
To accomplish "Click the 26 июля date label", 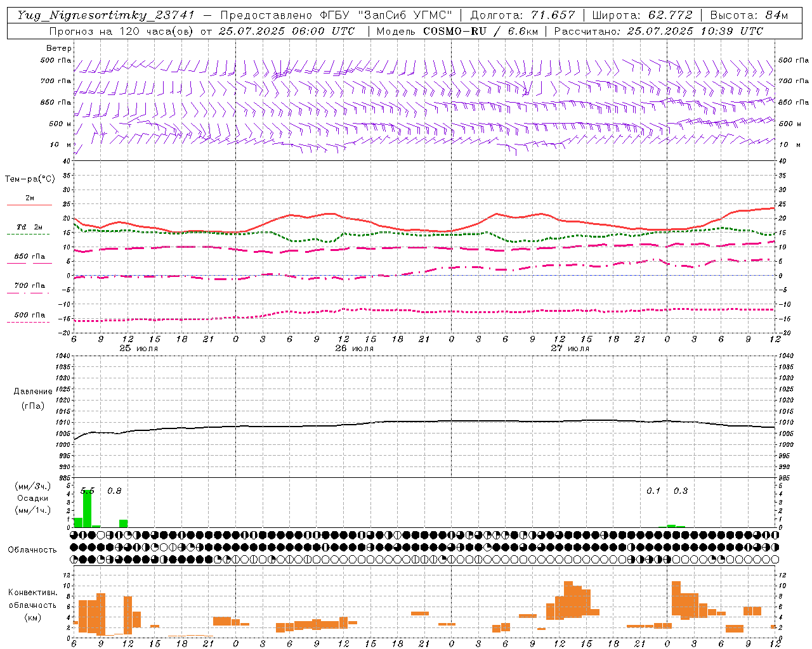I will 355,348.
